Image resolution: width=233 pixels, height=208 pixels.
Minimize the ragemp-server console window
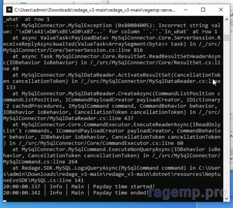point(186,10)
